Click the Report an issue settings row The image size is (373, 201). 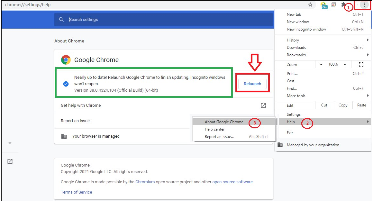click(x=163, y=121)
